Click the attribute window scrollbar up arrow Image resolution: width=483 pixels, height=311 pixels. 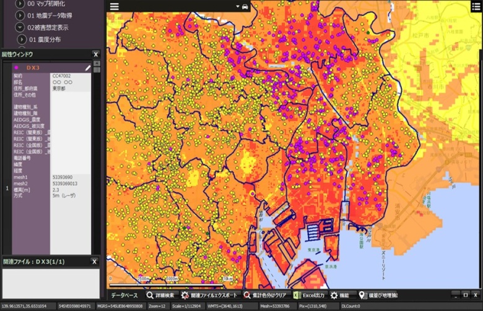pos(97,64)
